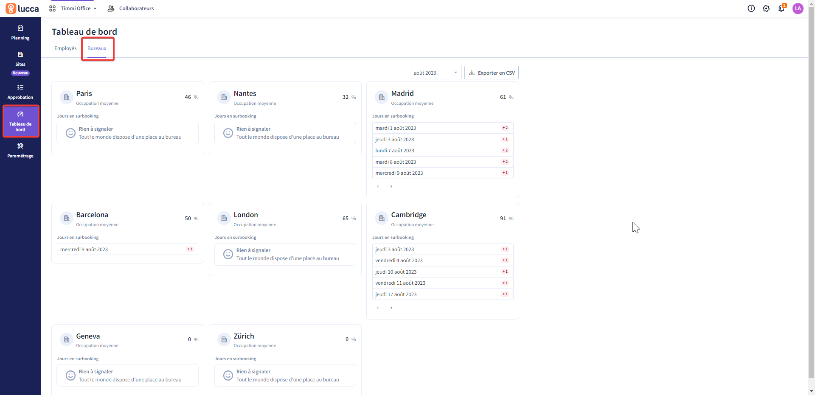The height and width of the screenshot is (395, 815).
Task: Open the help information icon
Action: pos(751,8)
